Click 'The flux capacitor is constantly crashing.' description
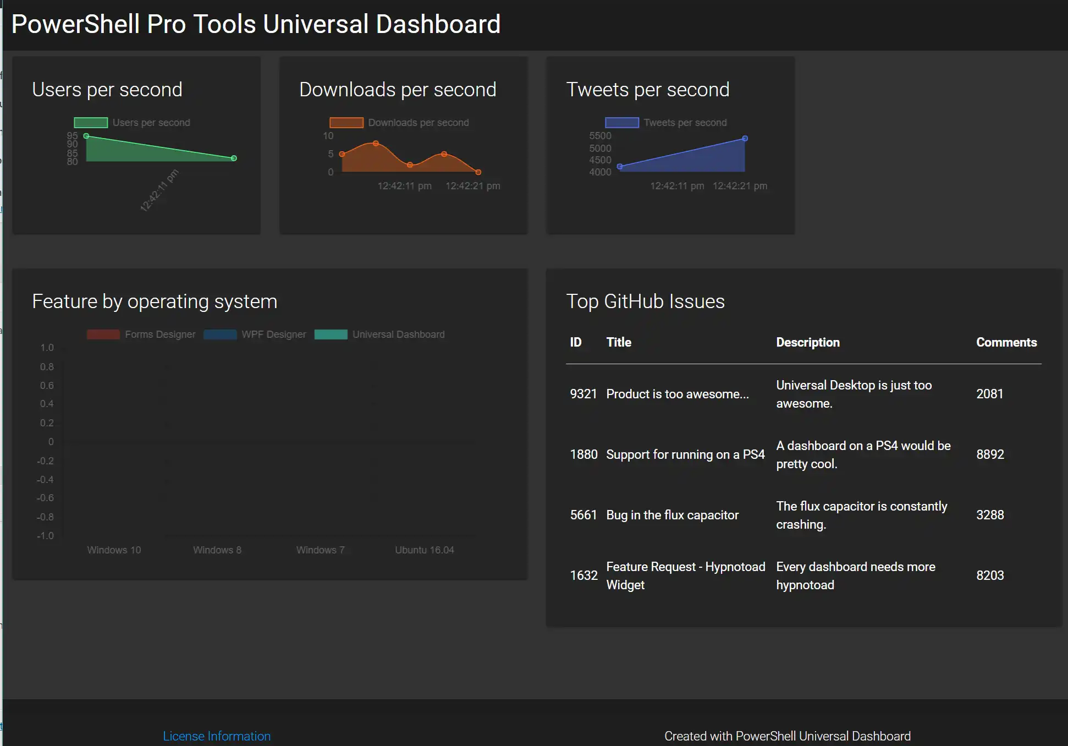1068x746 pixels. 861,515
